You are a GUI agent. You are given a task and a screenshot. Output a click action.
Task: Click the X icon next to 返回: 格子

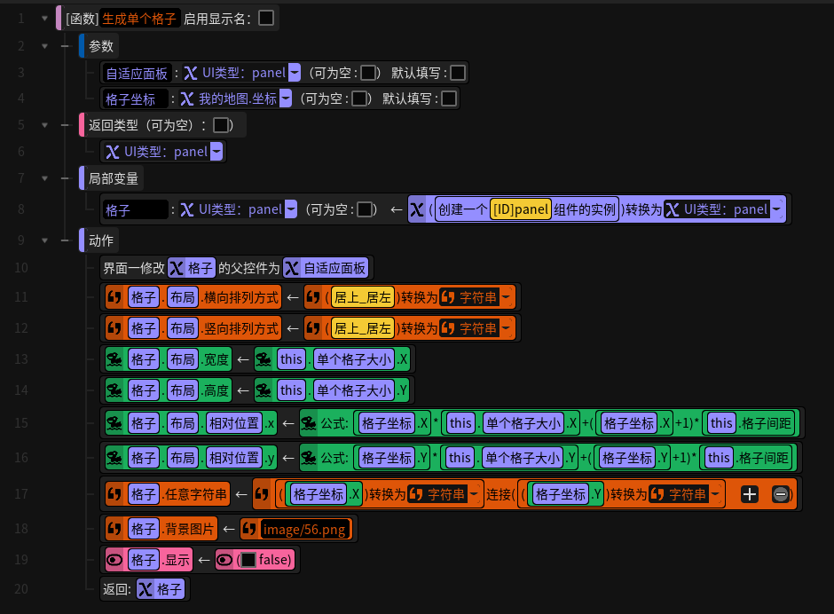[x=146, y=589]
